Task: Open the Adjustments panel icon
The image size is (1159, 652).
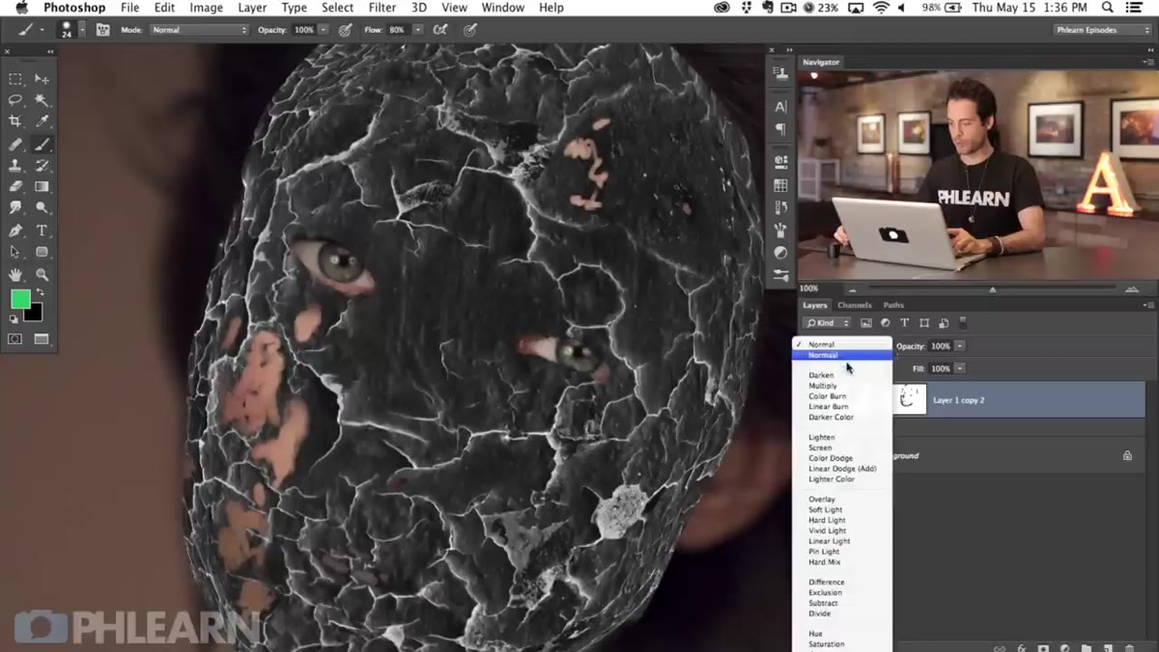Action: tap(780, 253)
